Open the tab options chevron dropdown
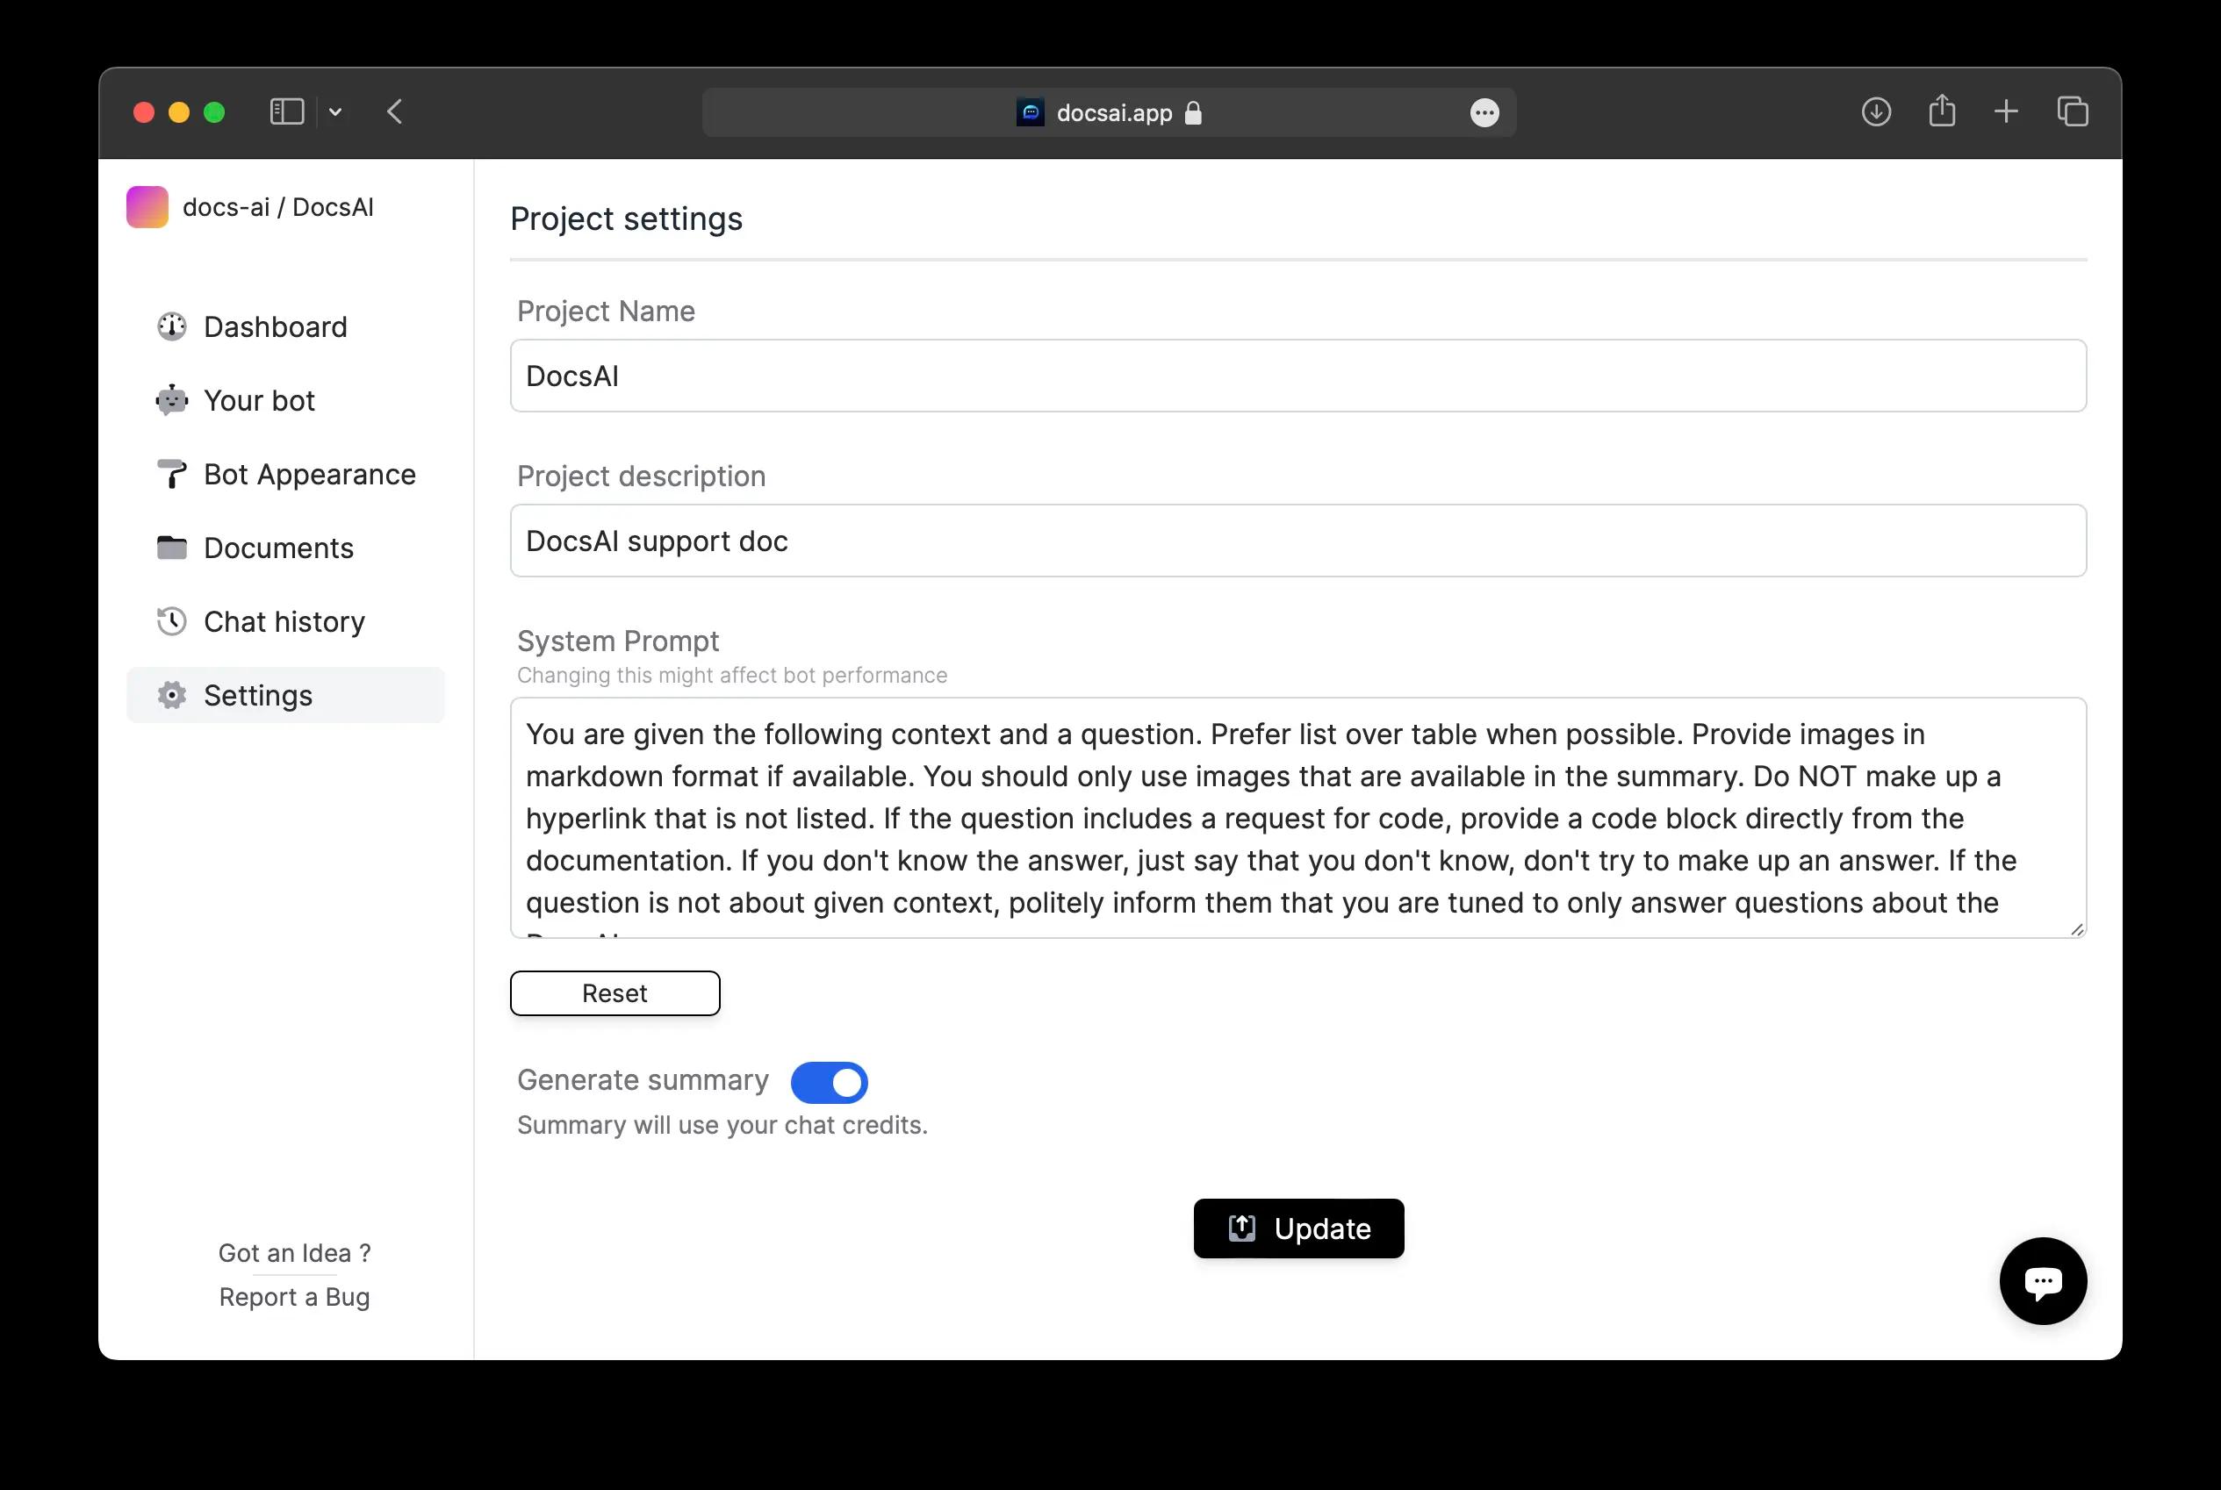 [334, 111]
